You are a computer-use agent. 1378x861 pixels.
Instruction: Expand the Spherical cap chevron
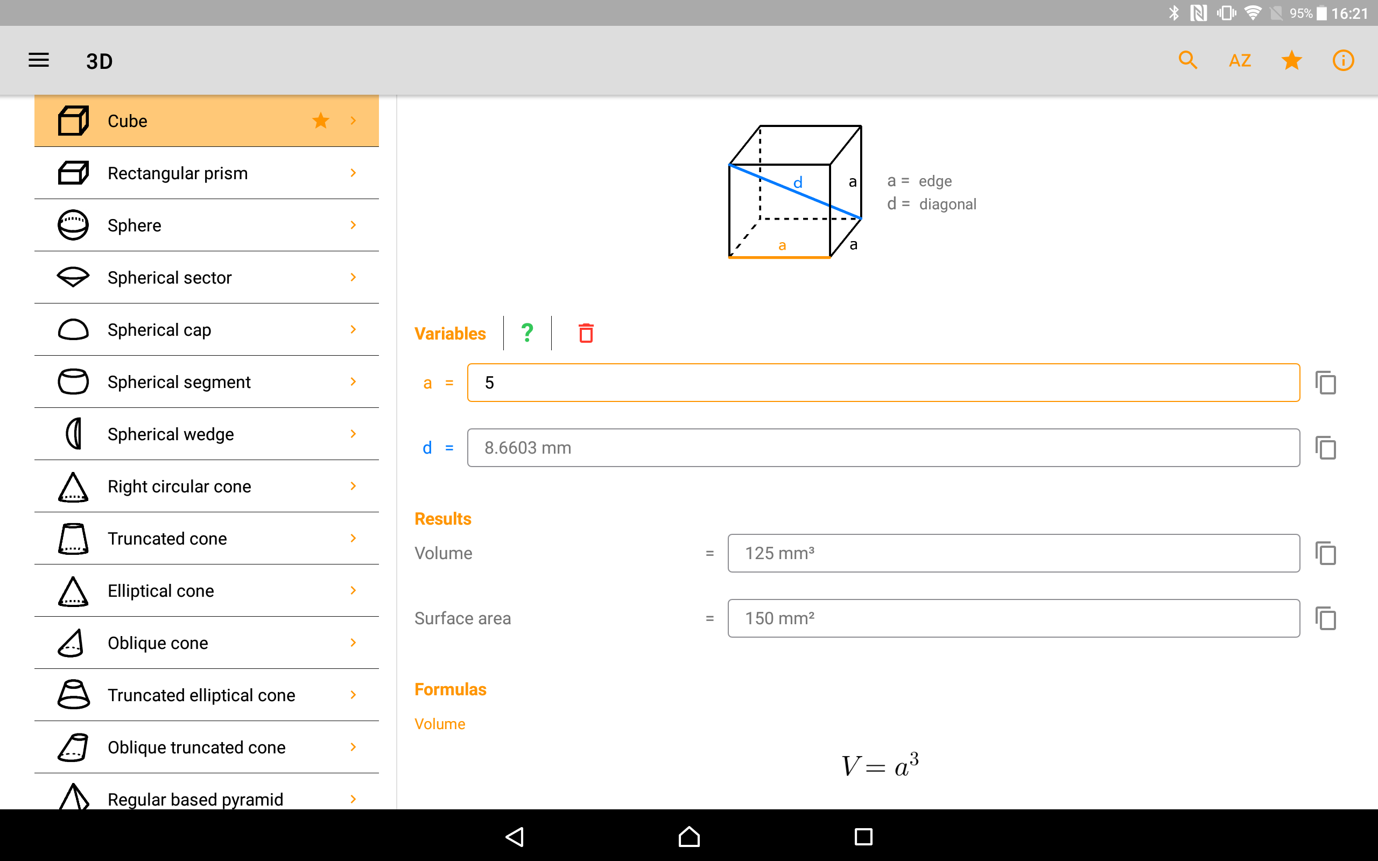click(353, 330)
